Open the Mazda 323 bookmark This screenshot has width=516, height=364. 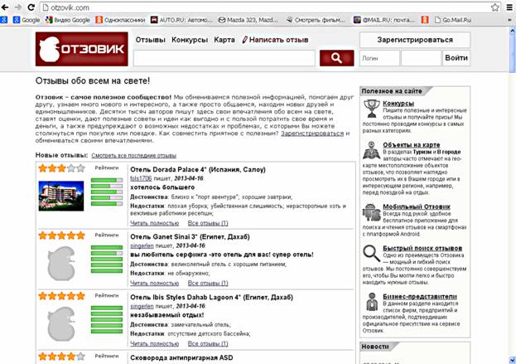point(248,20)
